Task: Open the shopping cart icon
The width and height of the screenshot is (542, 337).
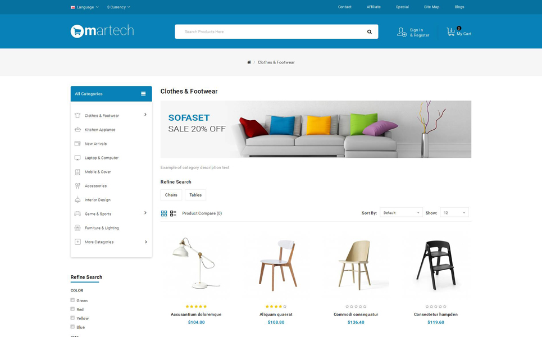Action: [450, 32]
